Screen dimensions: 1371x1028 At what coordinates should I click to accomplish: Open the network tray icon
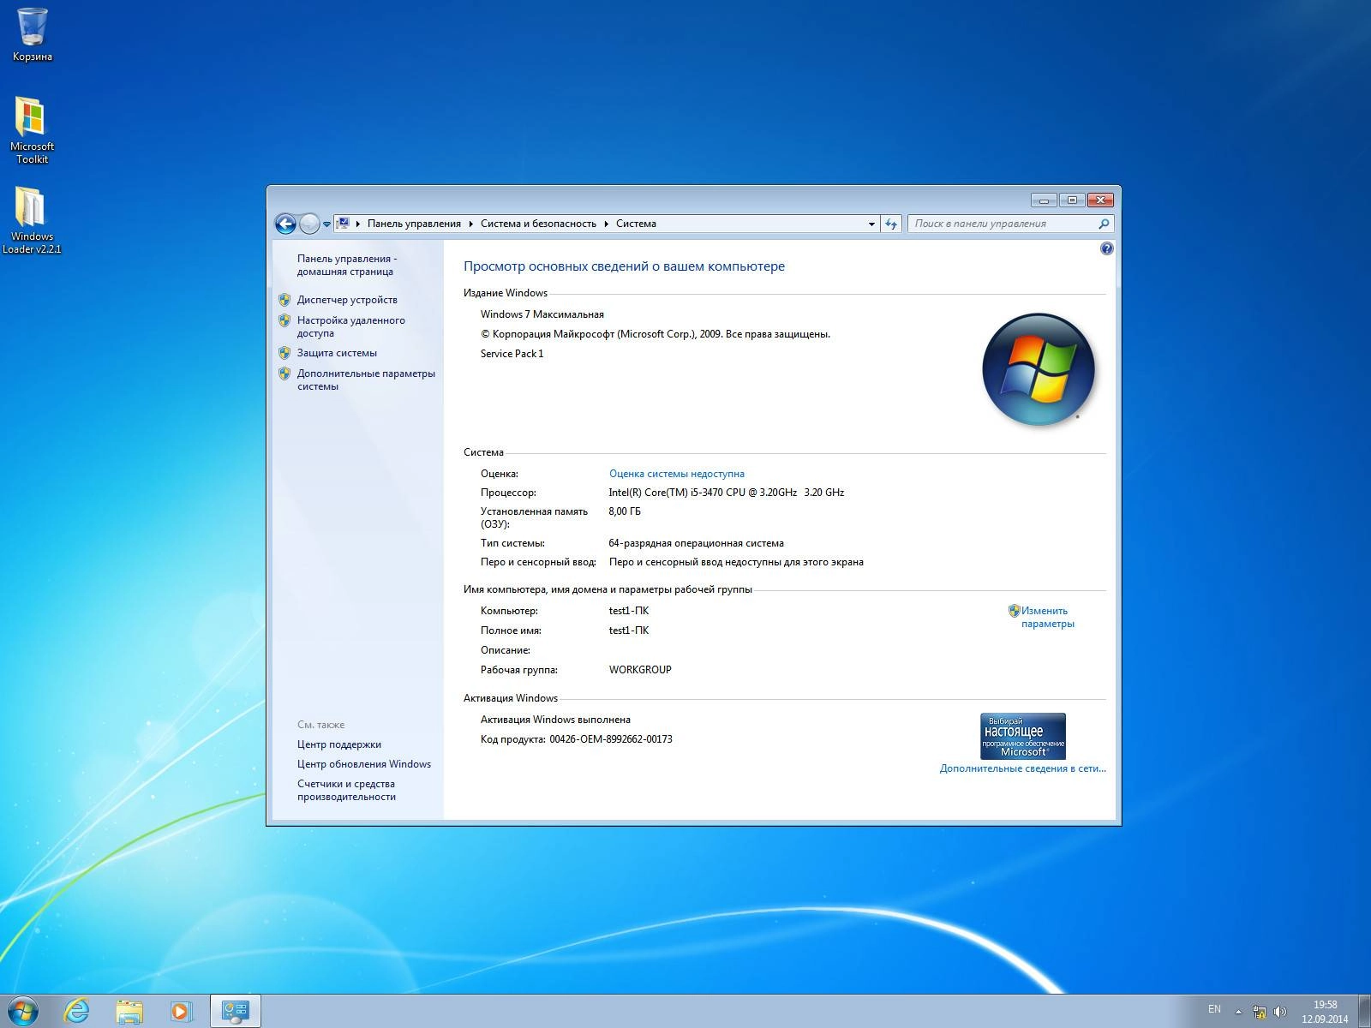[1259, 1012]
